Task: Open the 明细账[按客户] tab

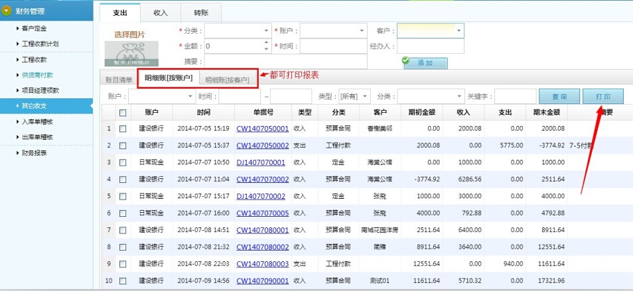Action: [227, 80]
